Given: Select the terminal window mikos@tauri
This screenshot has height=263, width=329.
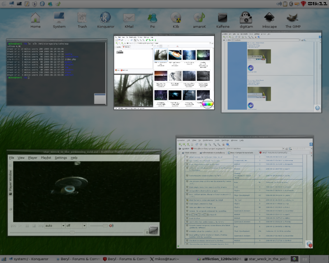Looking at the screenshot, I should coord(57,72).
